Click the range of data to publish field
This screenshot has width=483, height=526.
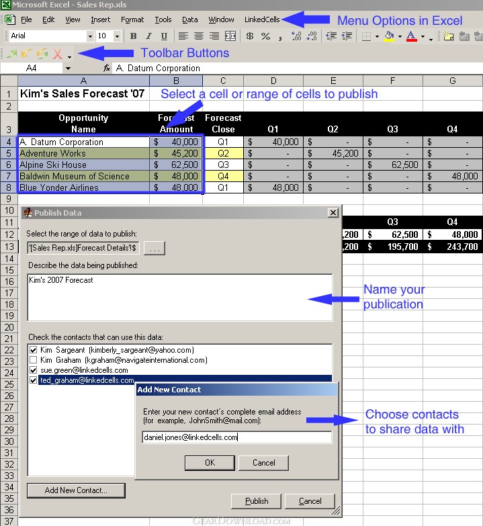click(x=83, y=249)
